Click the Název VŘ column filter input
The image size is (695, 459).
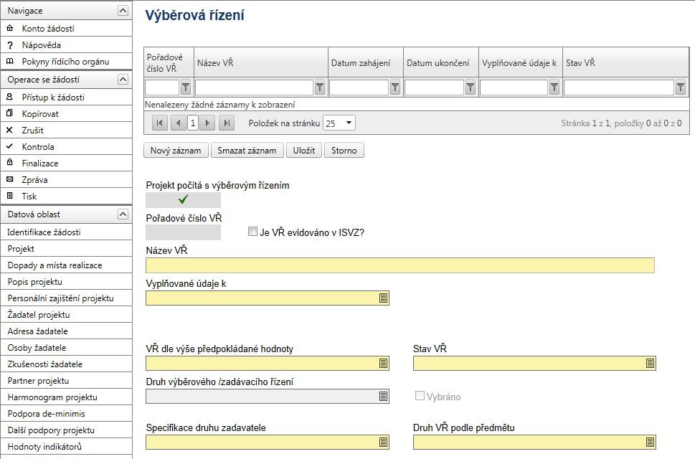point(254,87)
